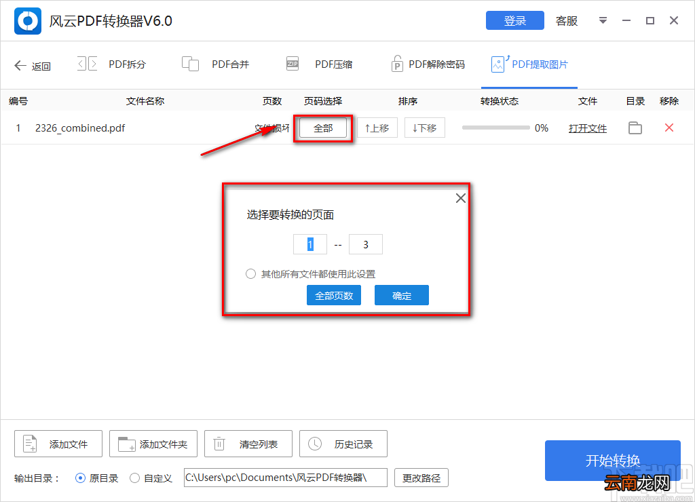
Task: Click the 风云PDF转换器 app logo icon
Action: click(27, 21)
